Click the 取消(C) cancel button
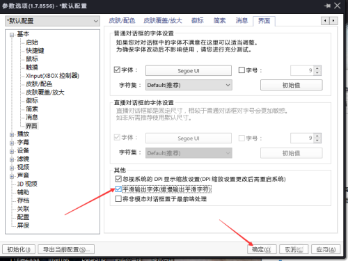348x261 pixels. point(294,249)
